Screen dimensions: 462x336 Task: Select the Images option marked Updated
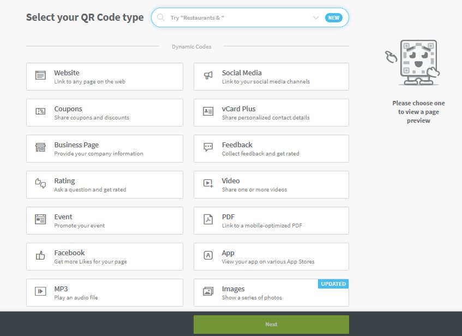pos(271,293)
